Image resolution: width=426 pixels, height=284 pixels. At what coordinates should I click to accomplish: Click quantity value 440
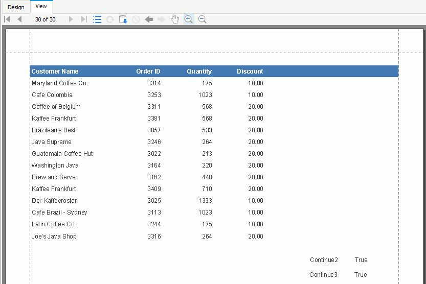click(207, 177)
